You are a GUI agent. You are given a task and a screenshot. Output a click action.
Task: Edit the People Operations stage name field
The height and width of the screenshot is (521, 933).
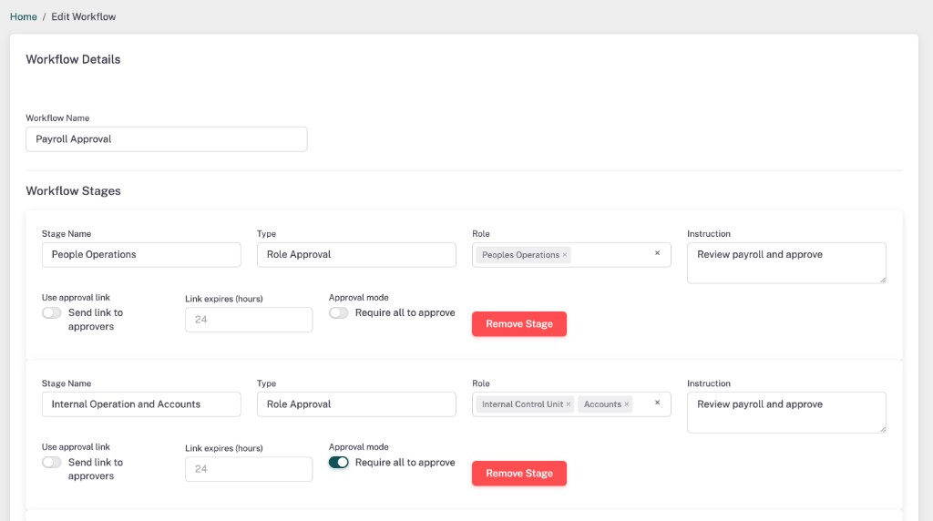point(141,254)
